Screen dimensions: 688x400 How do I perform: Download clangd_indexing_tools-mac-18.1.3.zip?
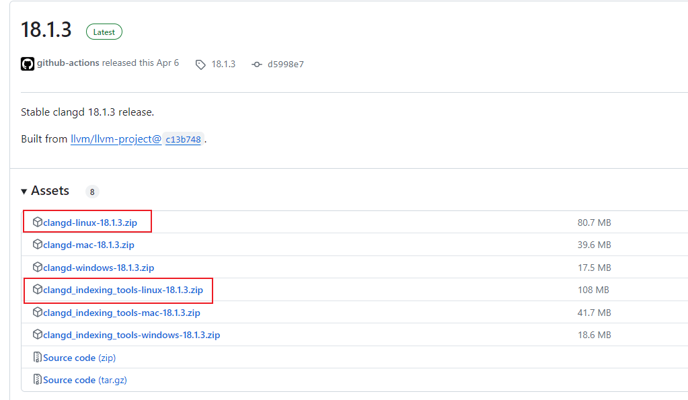(122, 313)
